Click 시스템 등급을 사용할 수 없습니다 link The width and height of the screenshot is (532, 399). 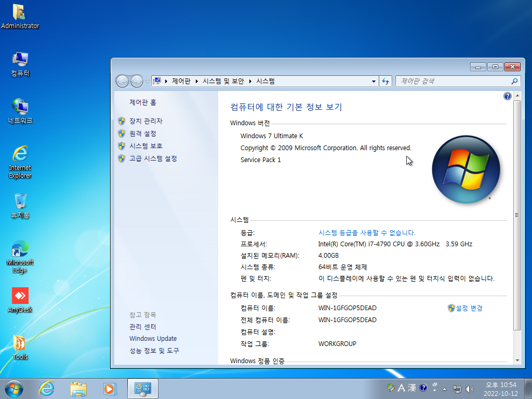367,233
